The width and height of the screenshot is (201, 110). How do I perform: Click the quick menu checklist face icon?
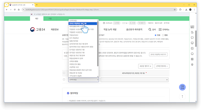(x=192, y=48)
